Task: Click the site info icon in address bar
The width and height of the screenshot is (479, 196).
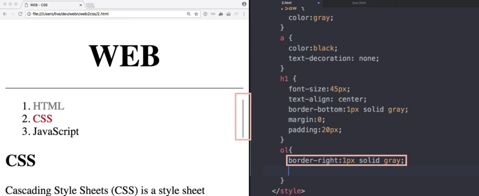Action: [29, 14]
